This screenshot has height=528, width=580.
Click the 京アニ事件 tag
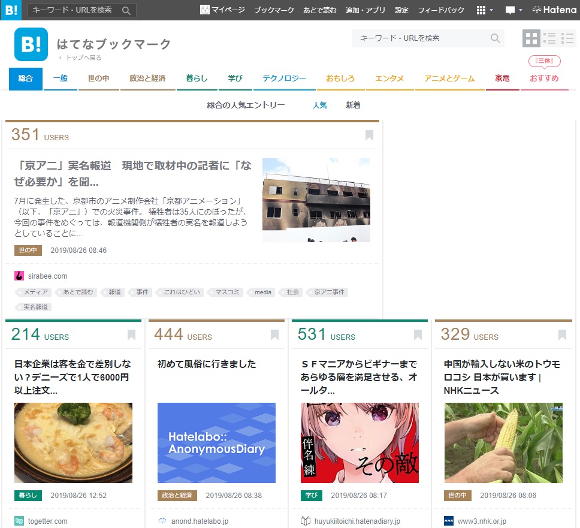tap(327, 292)
